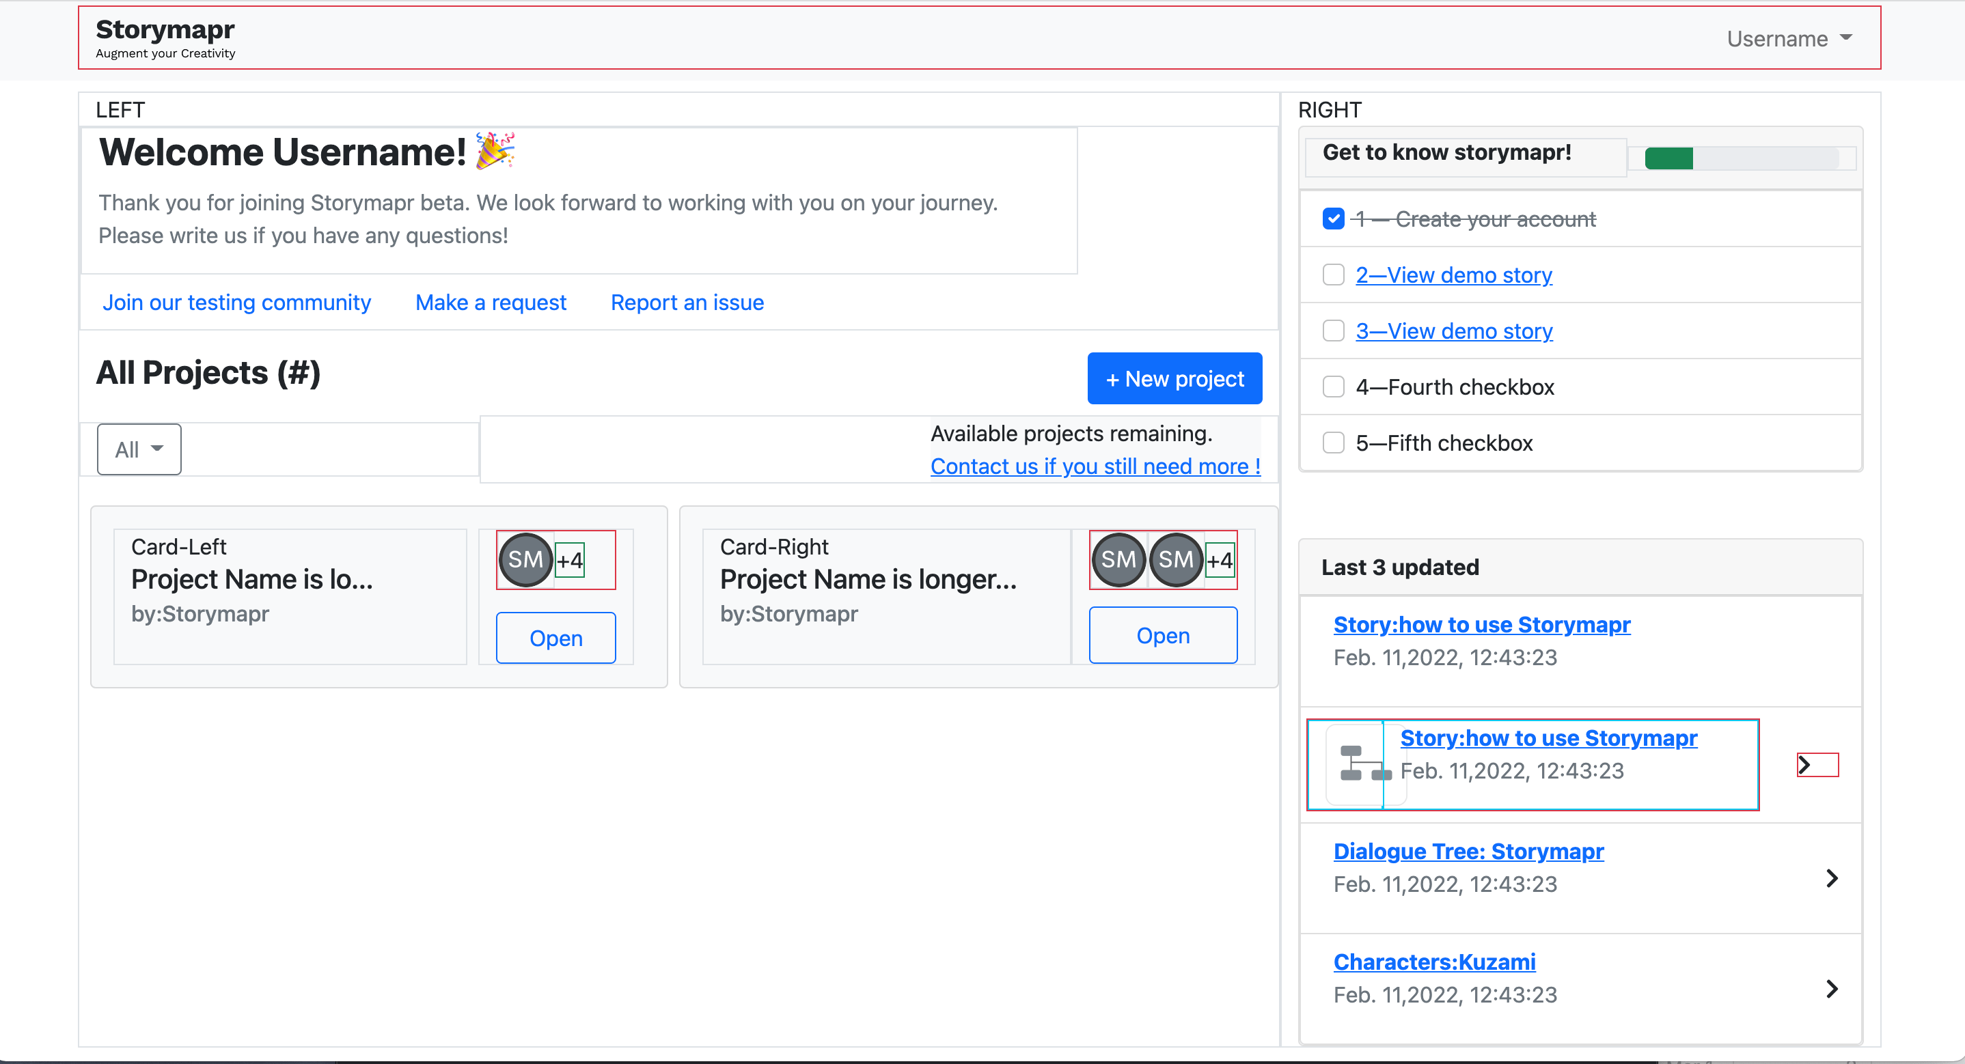Enable the 5—Fifth checkbox item
This screenshot has height=1064, width=1965.
point(1334,443)
